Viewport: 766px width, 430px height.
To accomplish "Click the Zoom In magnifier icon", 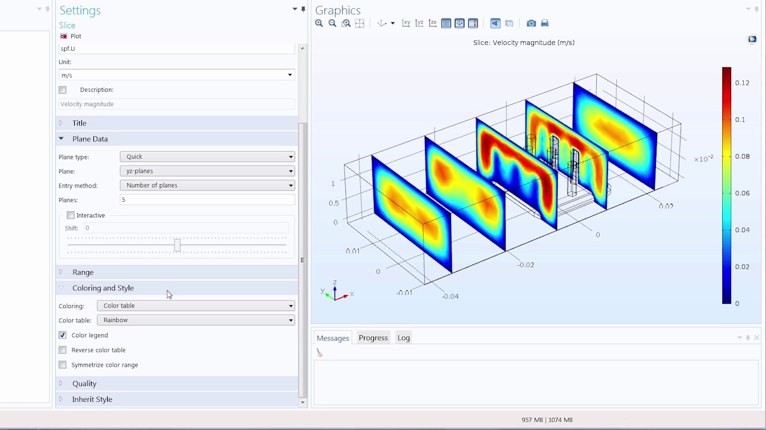I will (319, 23).
